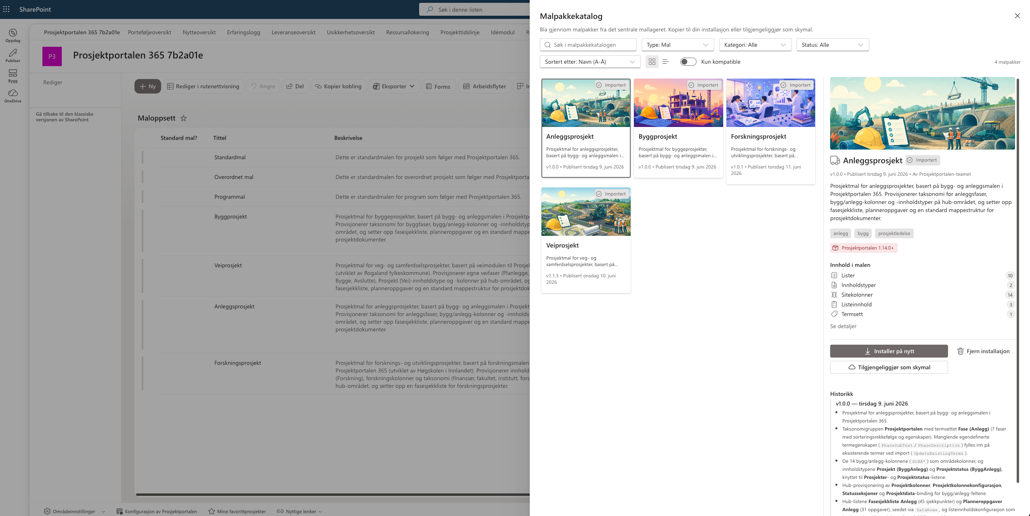
Task: Switch to list view in Malpakkekatalog
Action: point(666,62)
